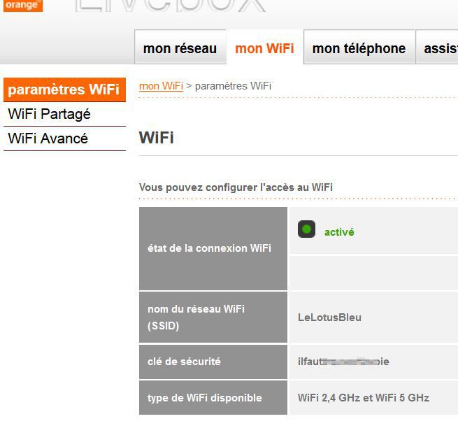Click WiFi 2,4 GHz et 5 GHz value

click(364, 398)
